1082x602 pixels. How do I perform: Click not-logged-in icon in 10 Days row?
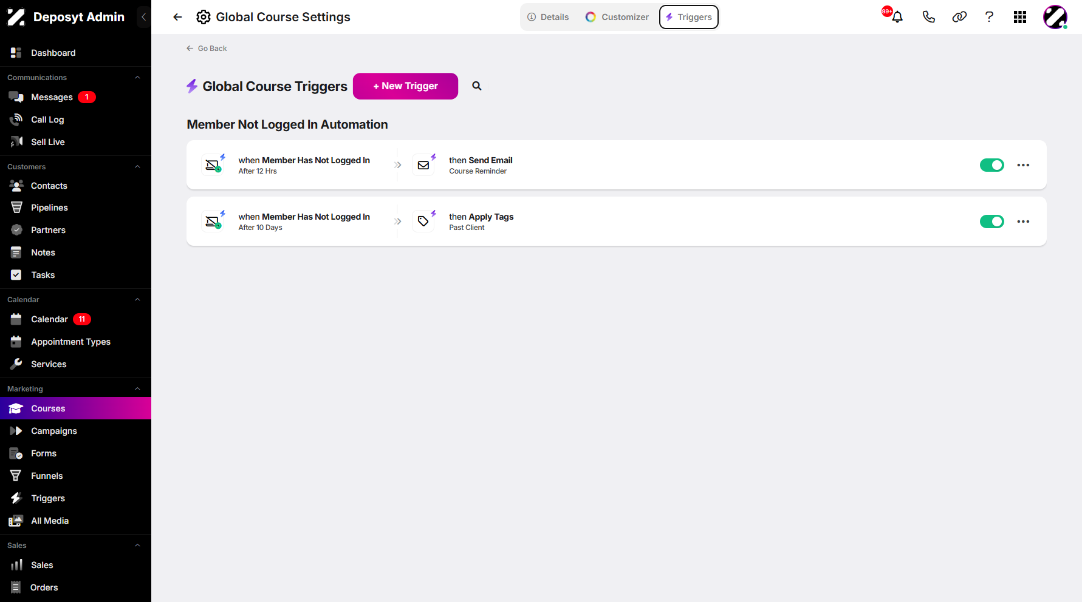click(x=213, y=222)
